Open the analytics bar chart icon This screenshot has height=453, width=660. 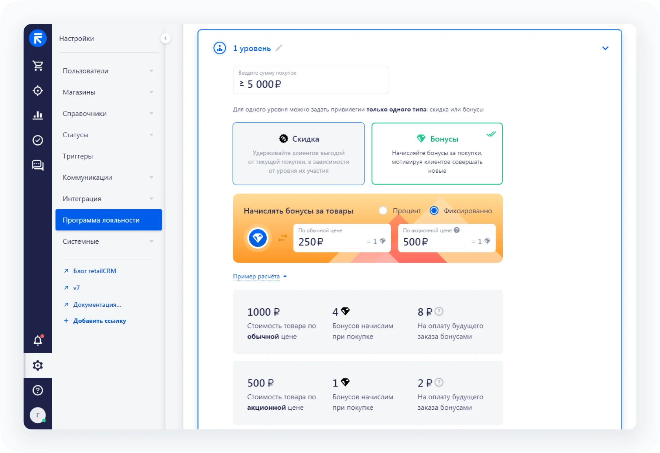pos(38,115)
